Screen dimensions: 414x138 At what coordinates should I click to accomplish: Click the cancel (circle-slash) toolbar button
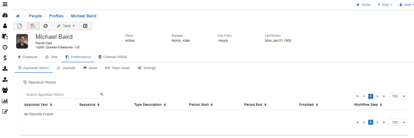click(46, 26)
